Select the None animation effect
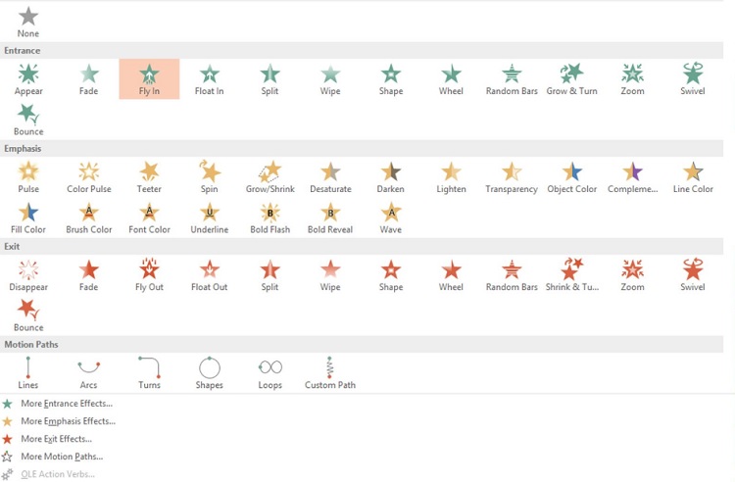Image resolution: width=735 pixels, height=482 pixels. point(28,22)
